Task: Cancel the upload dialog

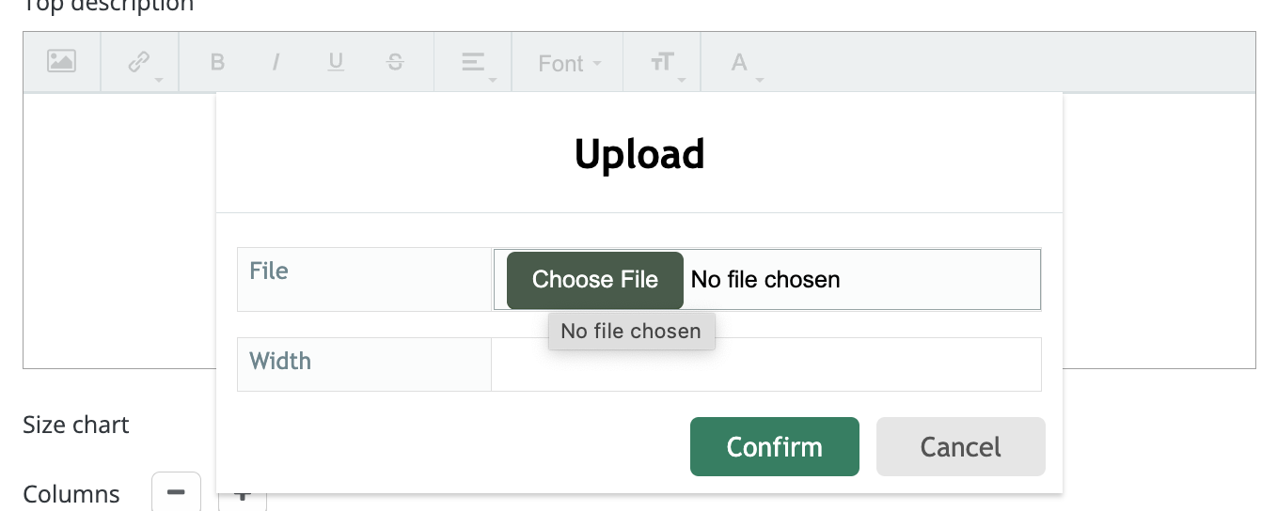Action: (961, 446)
